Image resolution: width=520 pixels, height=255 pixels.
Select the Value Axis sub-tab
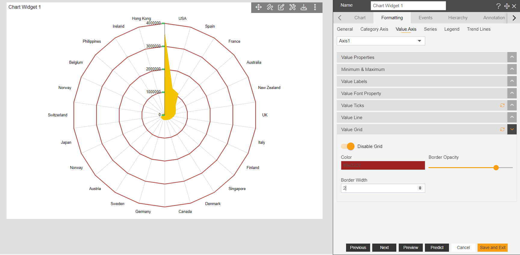pos(406,29)
